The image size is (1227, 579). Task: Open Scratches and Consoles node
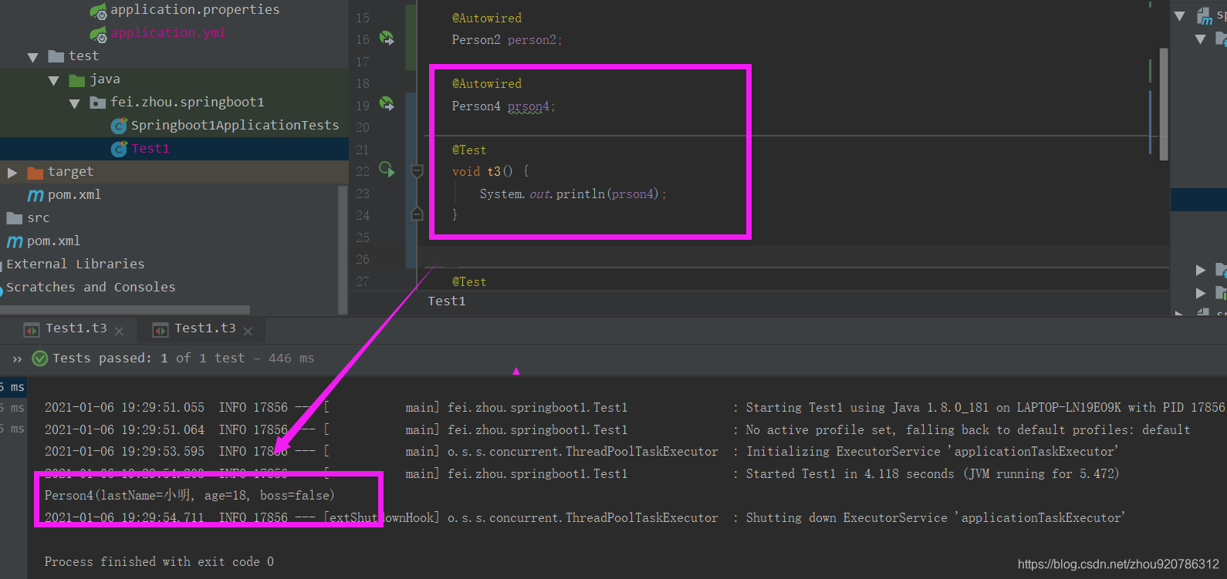click(x=91, y=287)
